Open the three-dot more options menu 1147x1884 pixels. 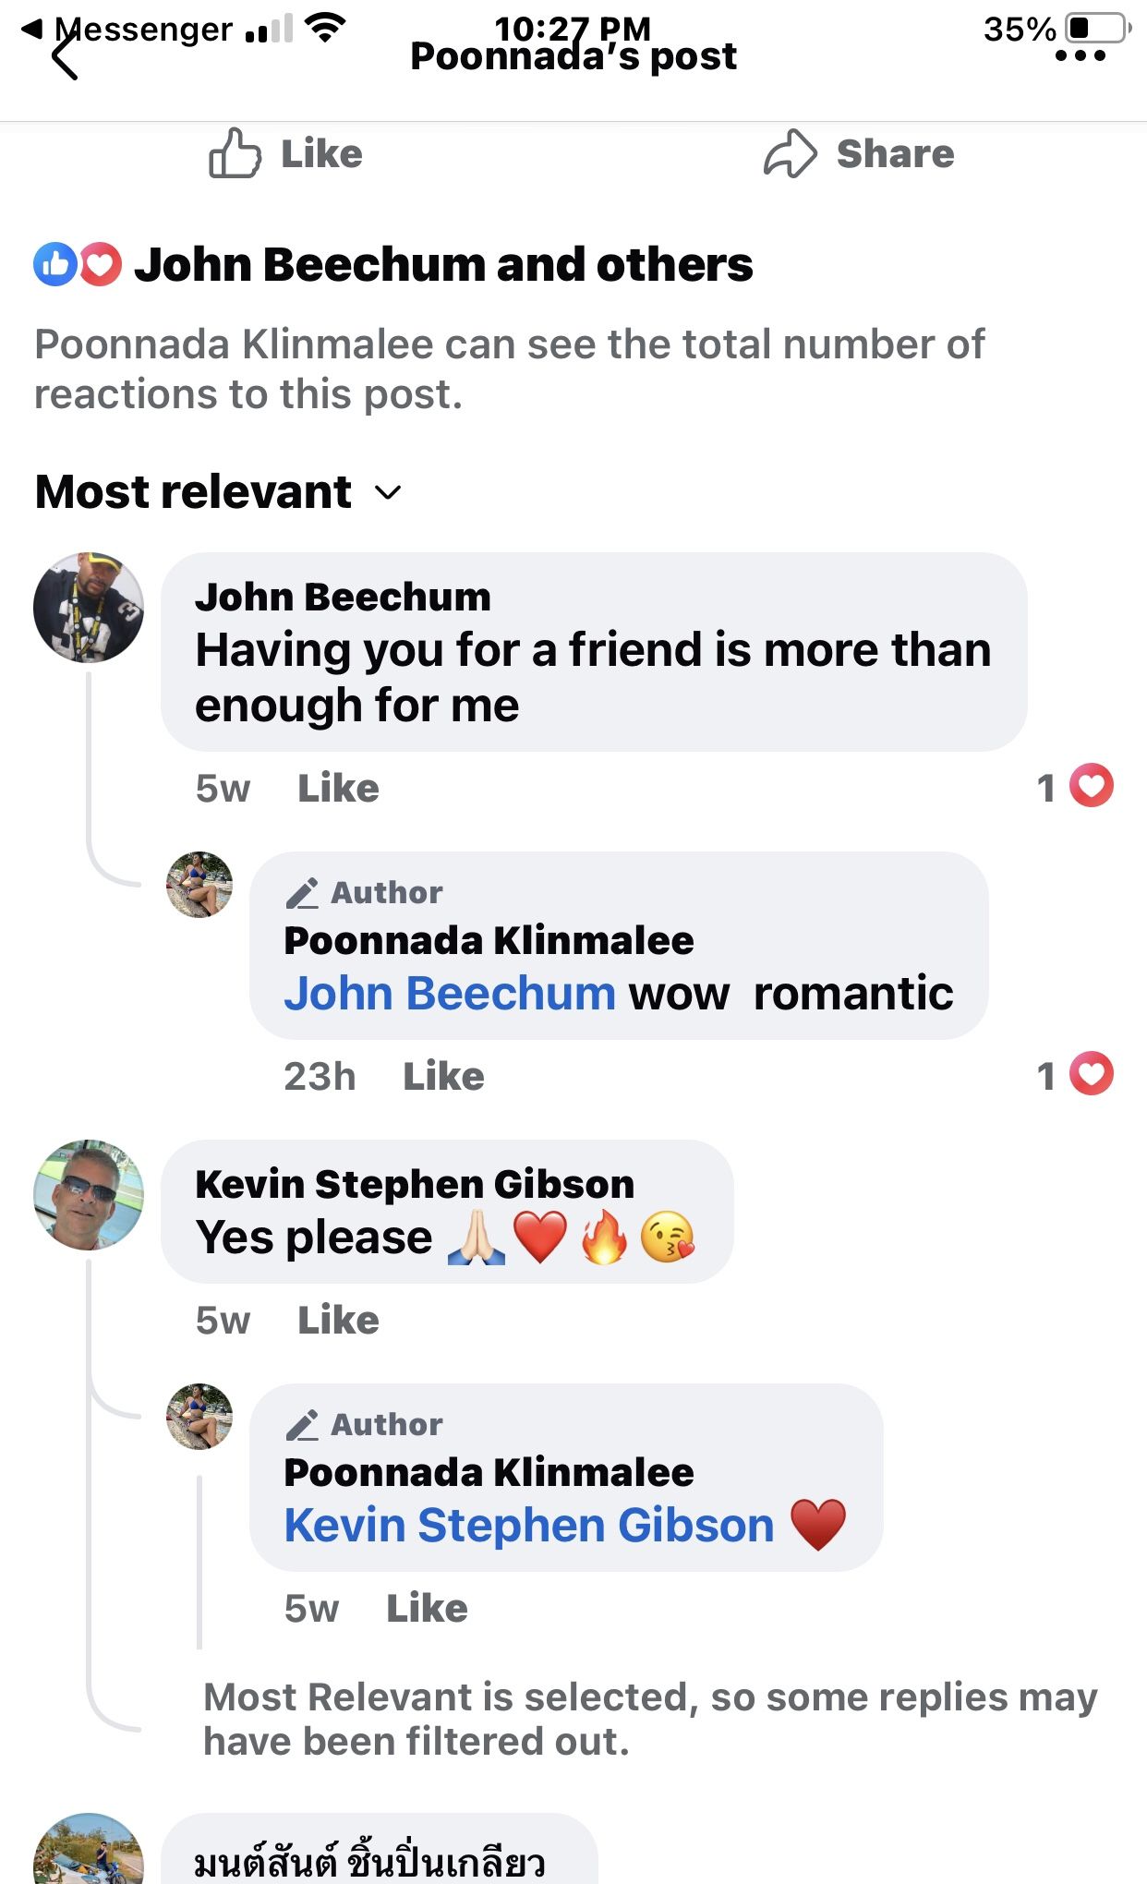click(x=1080, y=56)
